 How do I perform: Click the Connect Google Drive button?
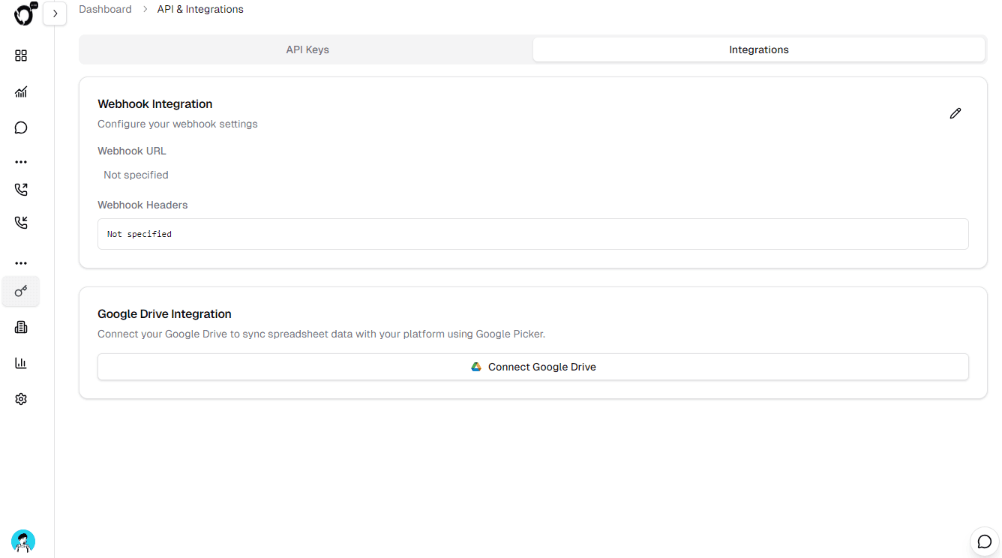pyautogui.click(x=532, y=367)
